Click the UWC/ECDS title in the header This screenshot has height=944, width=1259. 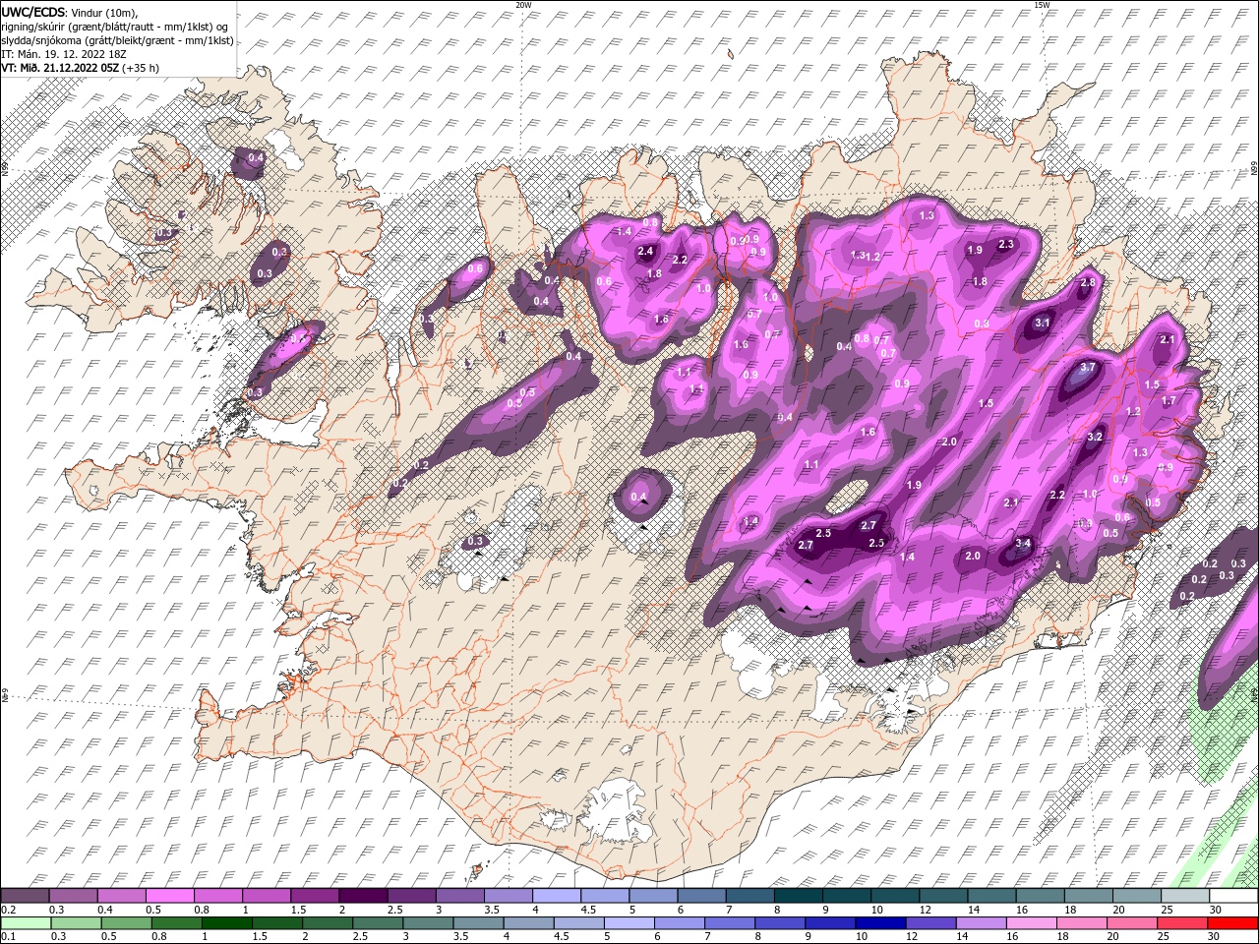[x=33, y=11]
